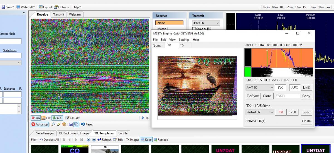Click the Slant button
This screenshot has height=153, width=334.
point(267,96)
